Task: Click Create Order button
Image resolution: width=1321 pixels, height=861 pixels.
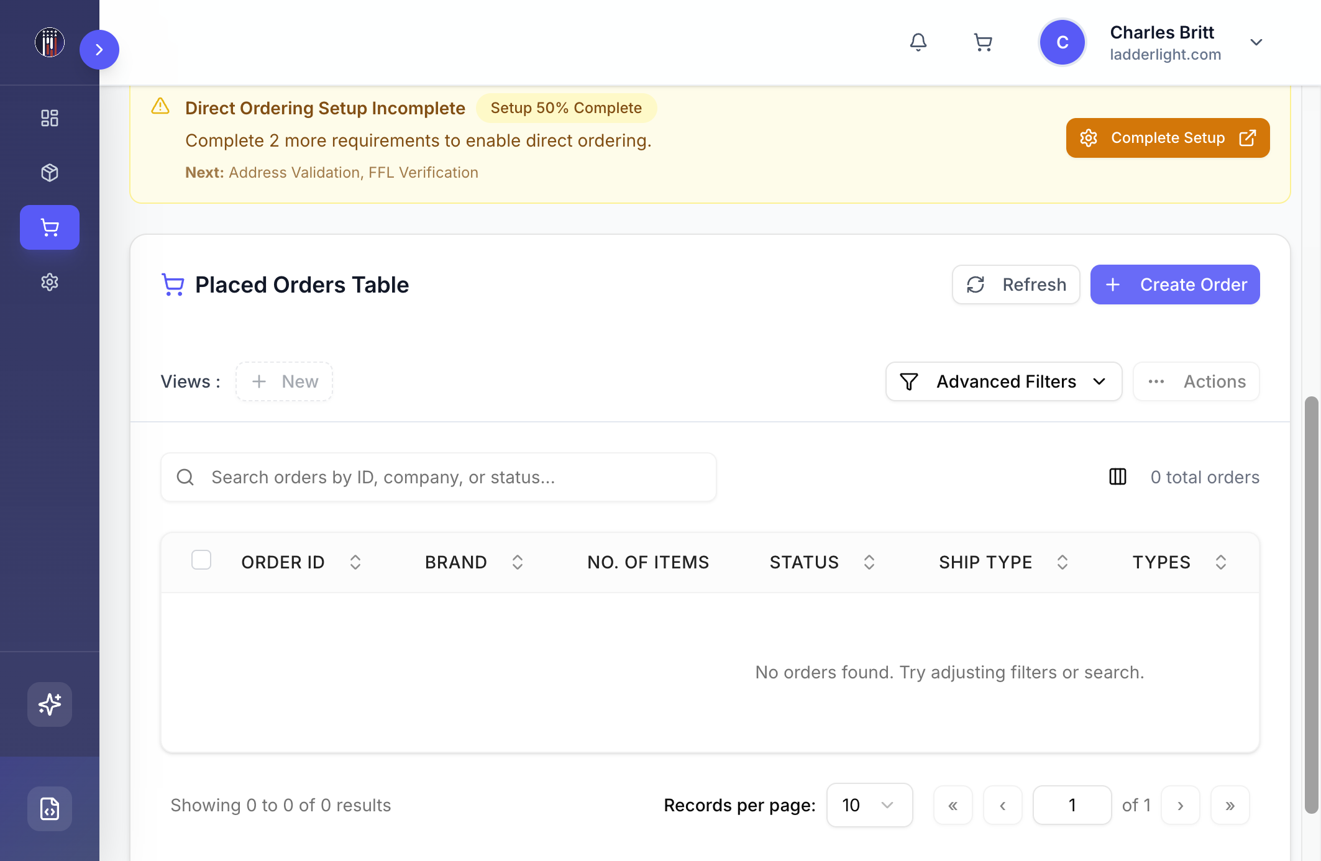Action: coord(1175,285)
